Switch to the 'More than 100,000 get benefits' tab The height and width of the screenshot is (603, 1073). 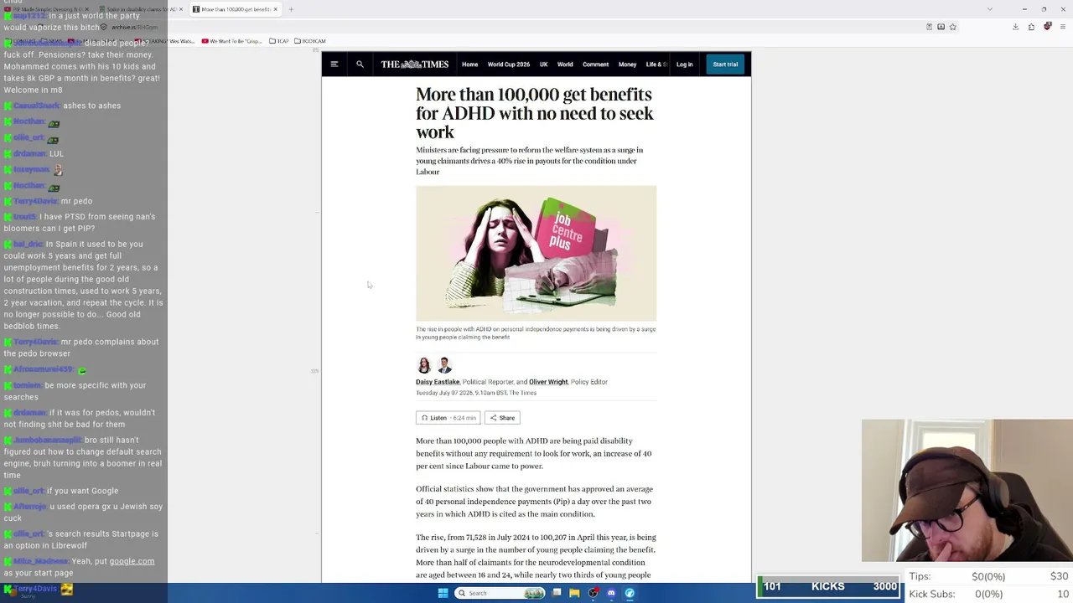(x=235, y=9)
